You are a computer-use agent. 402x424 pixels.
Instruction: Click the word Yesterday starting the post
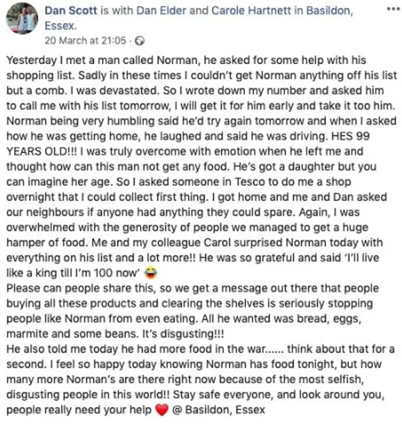pyautogui.click(x=31, y=60)
